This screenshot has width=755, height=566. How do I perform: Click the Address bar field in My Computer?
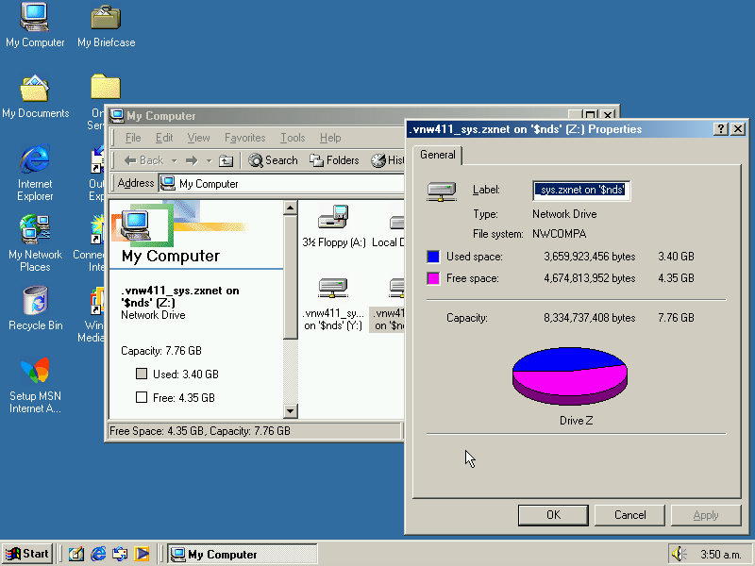[281, 183]
